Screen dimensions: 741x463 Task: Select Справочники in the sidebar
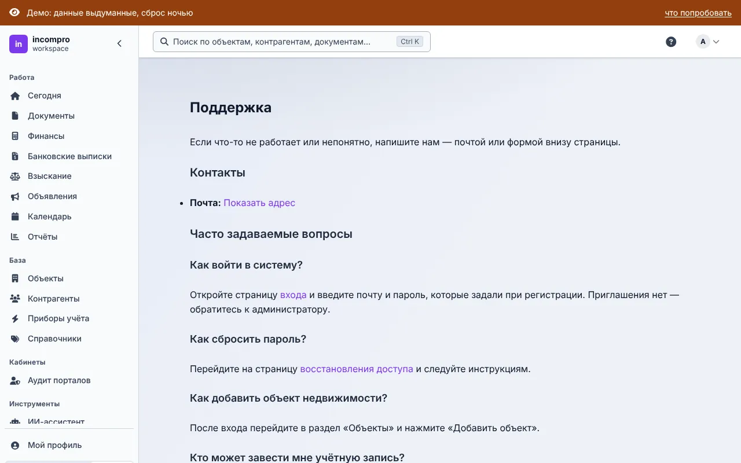69,339
